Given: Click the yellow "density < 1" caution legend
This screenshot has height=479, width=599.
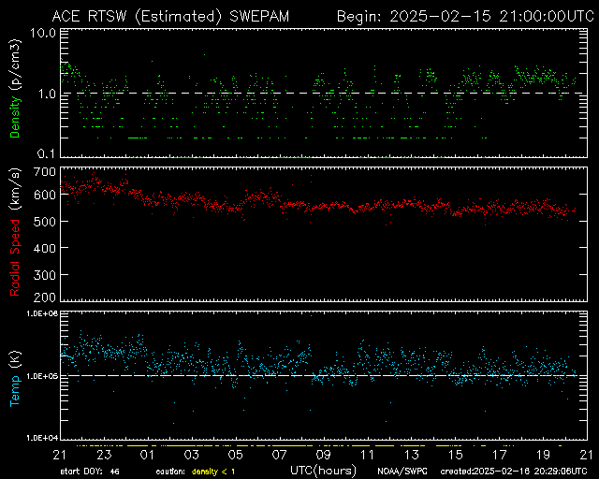Looking at the screenshot, I should [x=213, y=472].
